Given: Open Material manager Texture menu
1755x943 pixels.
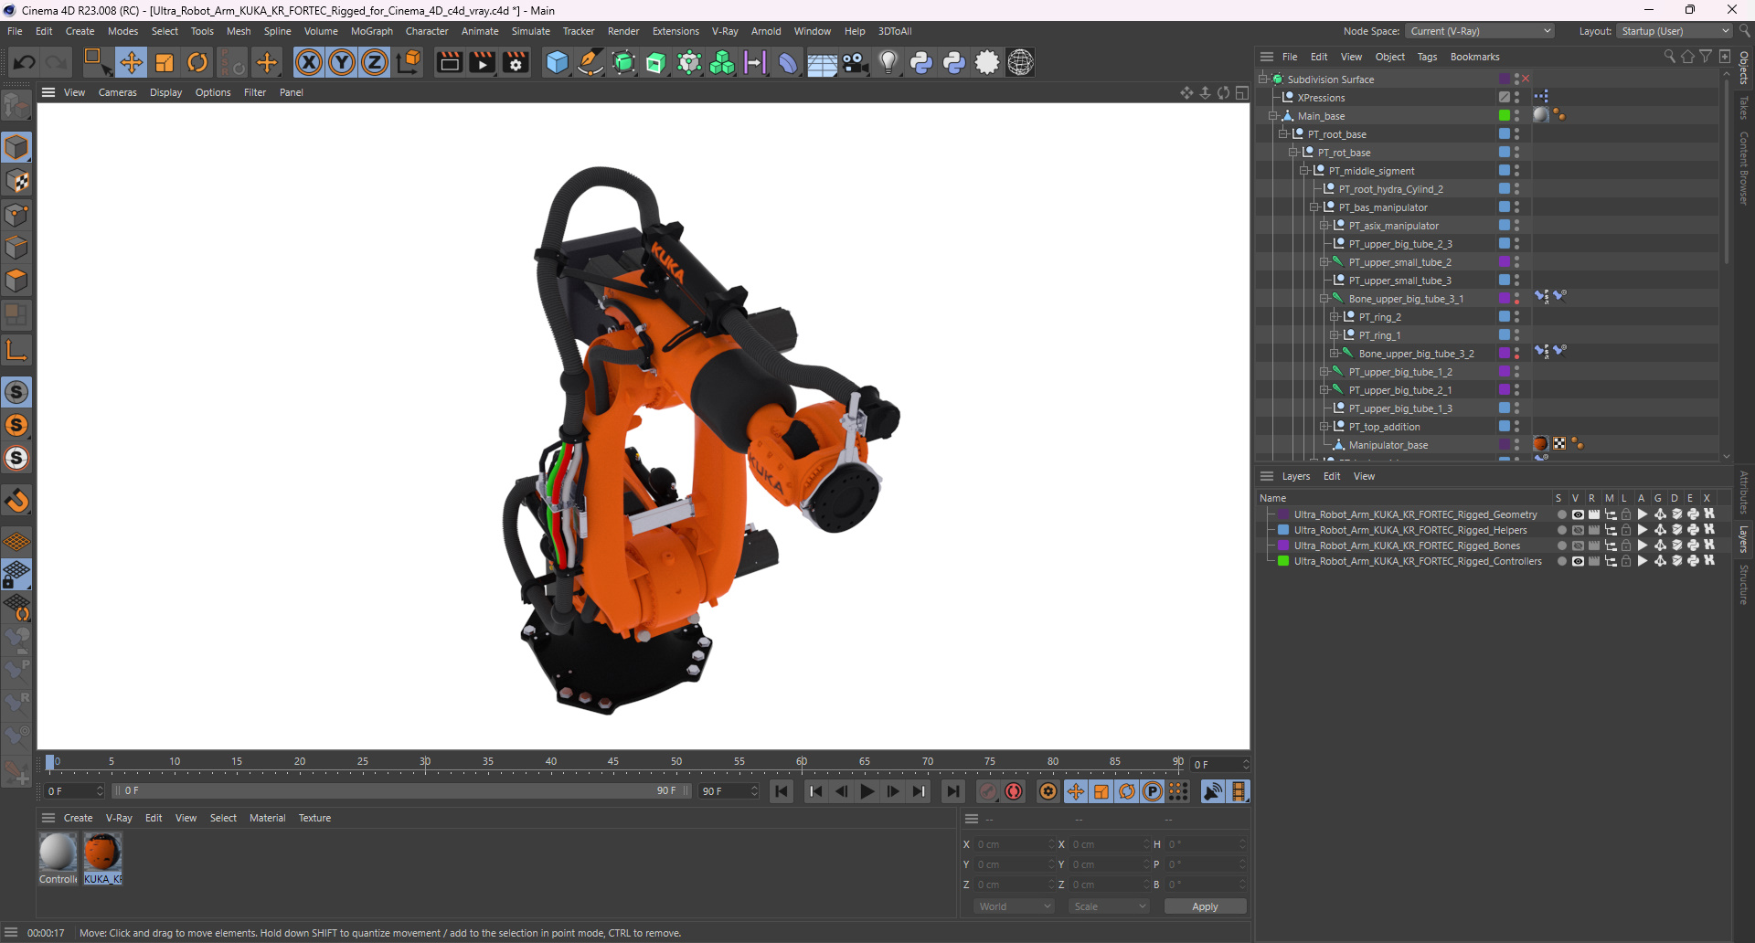Looking at the screenshot, I should point(314,818).
